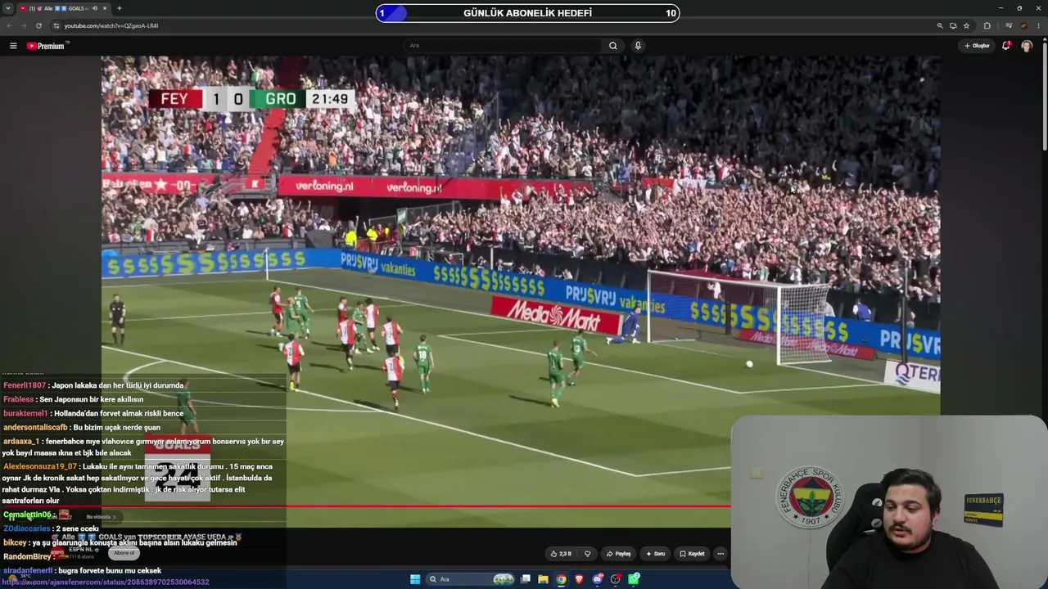Select the Alle GOALS YouTube browser tab
Screen dimensions: 1048x589
(x=64, y=8)
